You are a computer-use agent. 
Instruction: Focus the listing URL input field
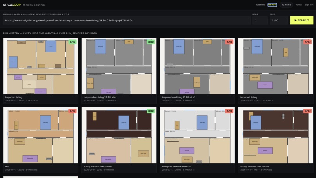tap(127, 20)
